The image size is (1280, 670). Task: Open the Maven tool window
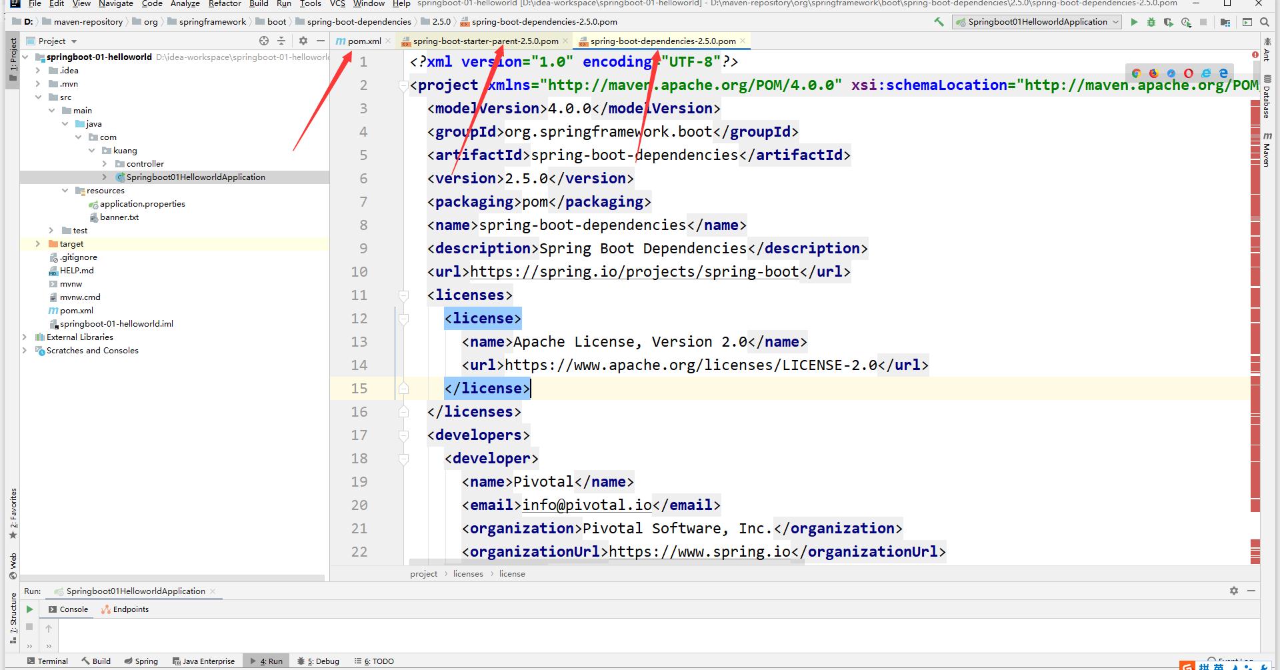click(1267, 149)
